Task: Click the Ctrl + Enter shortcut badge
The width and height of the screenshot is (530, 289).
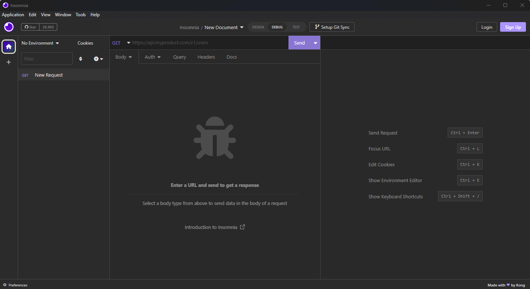Action: pyautogui.click(x=465, y=133)
